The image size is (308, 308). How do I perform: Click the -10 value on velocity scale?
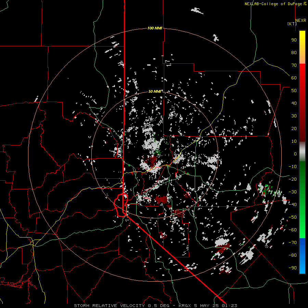[293, 167]
